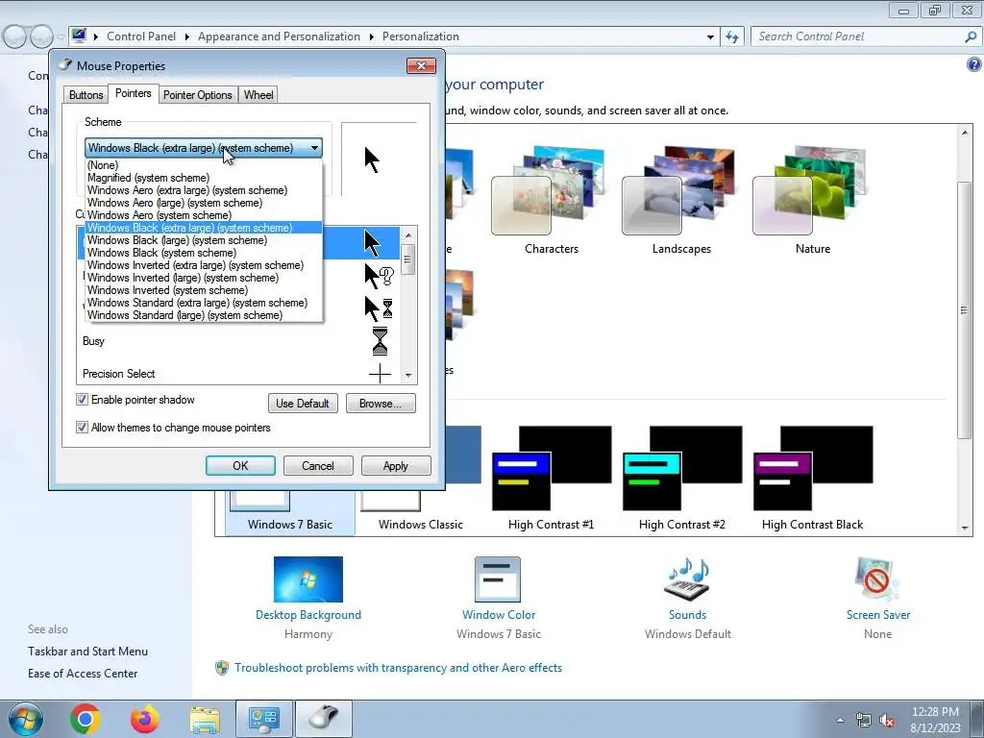
Task: Select the High Contrast Black theme
Action: [813, 479]
